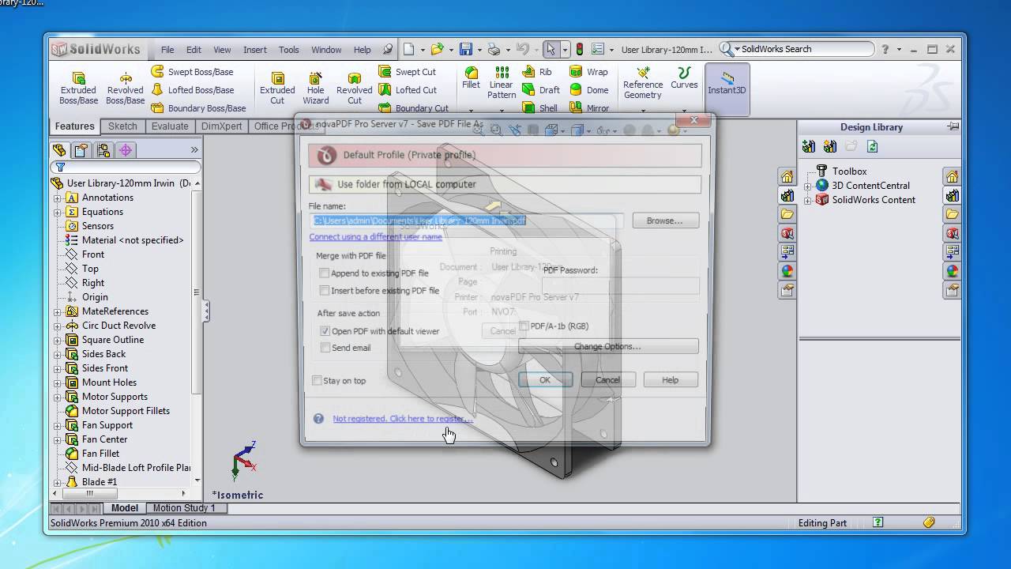Switch to the Sketch tab
The width and height of the screenshot is (1011, 569).
(x=122, y=126)
